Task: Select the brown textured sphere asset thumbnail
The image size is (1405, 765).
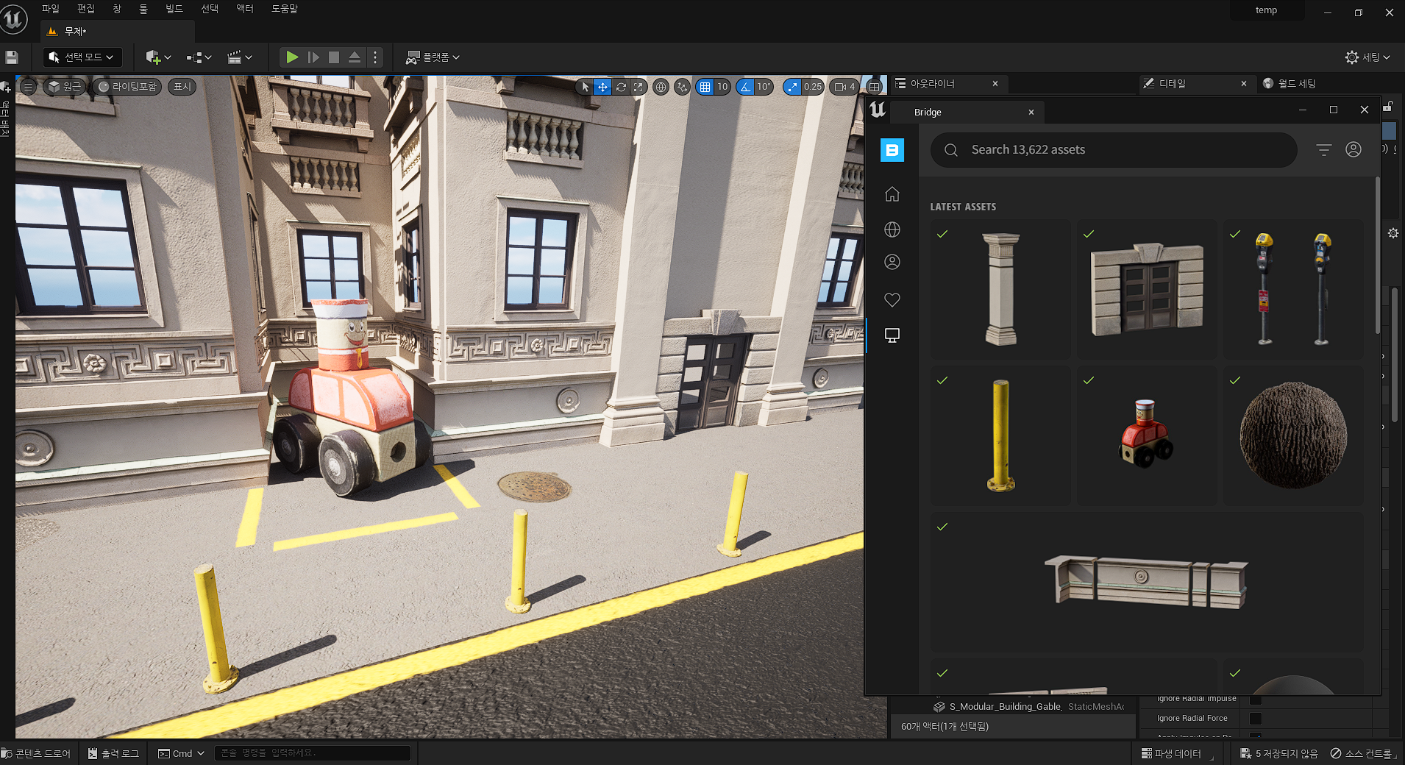Action: point(1293,435)
